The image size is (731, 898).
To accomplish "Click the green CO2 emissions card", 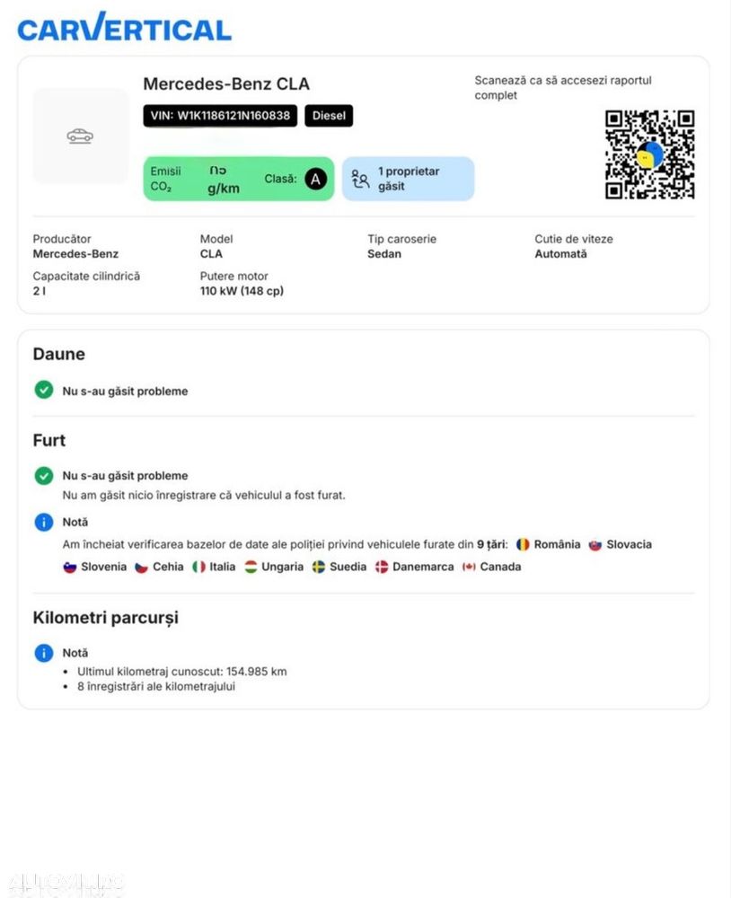I will [238, 179].
